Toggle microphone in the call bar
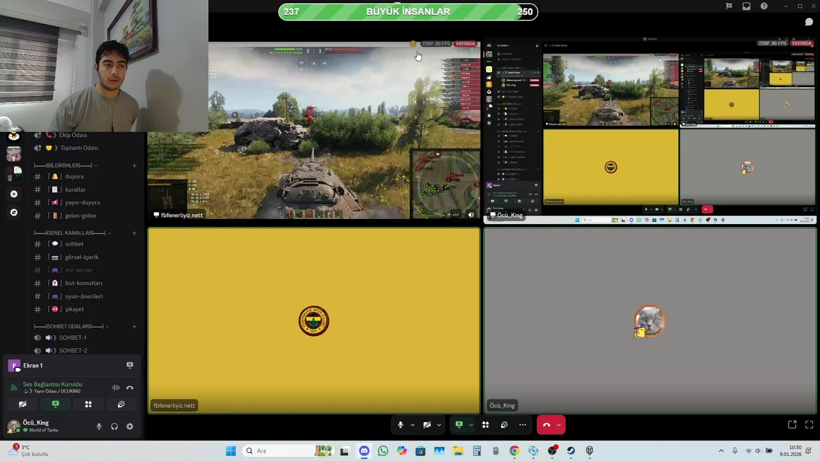This screenshot has width=820, height=461. 400,425
